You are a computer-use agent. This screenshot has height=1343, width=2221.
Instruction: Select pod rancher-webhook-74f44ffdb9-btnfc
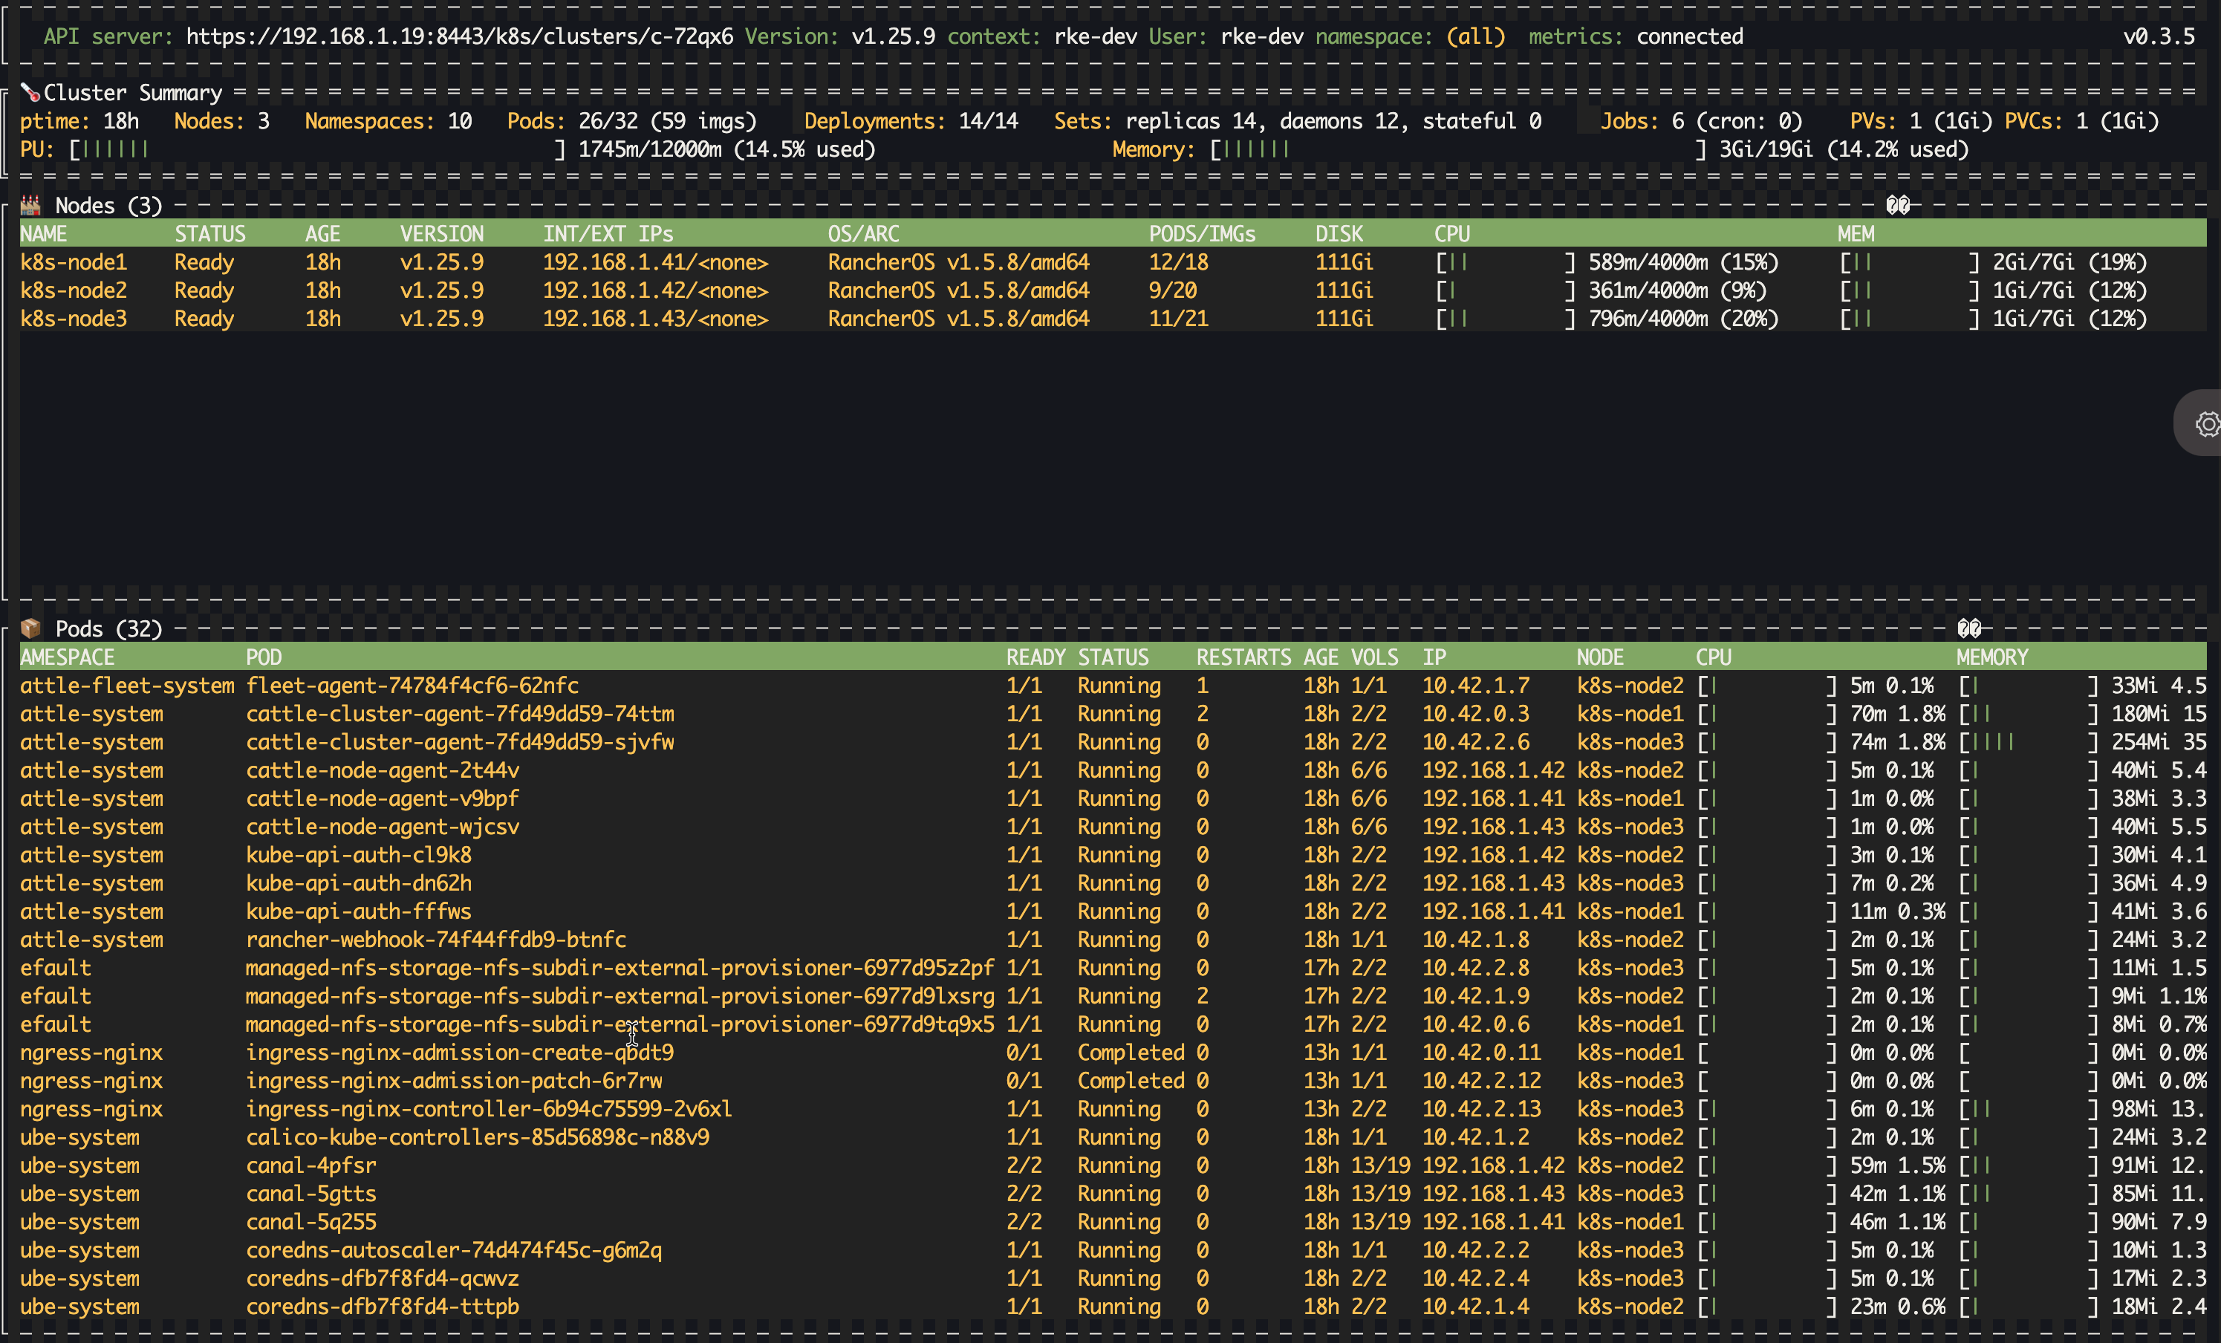point(436,940)
